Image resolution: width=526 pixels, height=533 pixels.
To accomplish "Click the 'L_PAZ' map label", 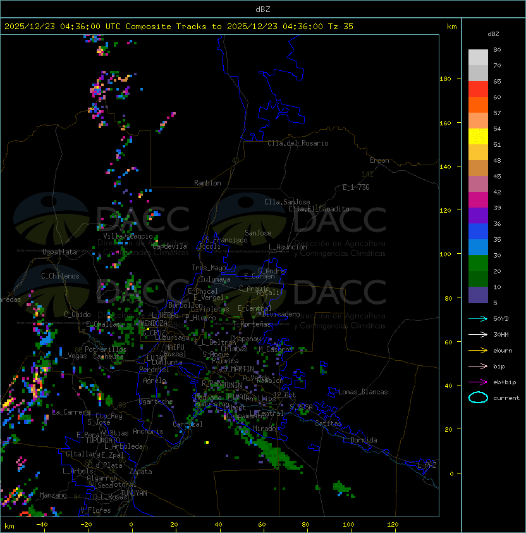I will (427, 465).
